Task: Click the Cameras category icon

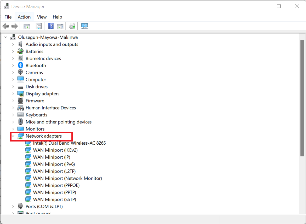Action: (20, 73)
